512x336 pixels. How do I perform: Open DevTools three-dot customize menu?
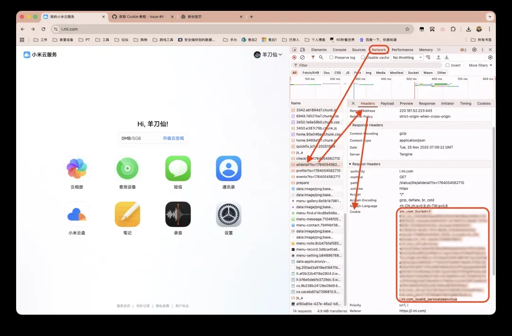pyautogui.click(x=482, y=50)
